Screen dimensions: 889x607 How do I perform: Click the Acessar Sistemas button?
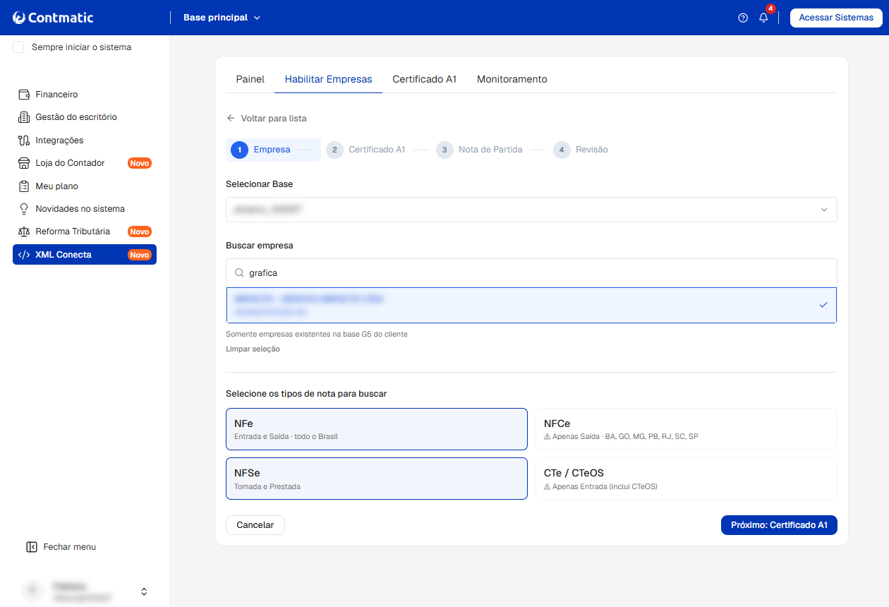[836, 18]
